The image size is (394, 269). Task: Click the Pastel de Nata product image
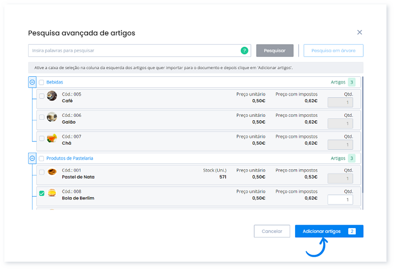[x=52, y=172]
